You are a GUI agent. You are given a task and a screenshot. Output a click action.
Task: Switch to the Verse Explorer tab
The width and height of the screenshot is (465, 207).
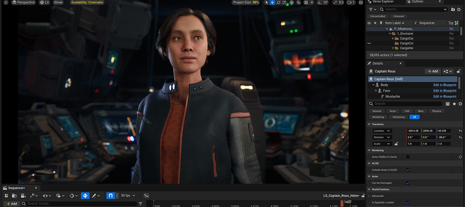point(383,2)
